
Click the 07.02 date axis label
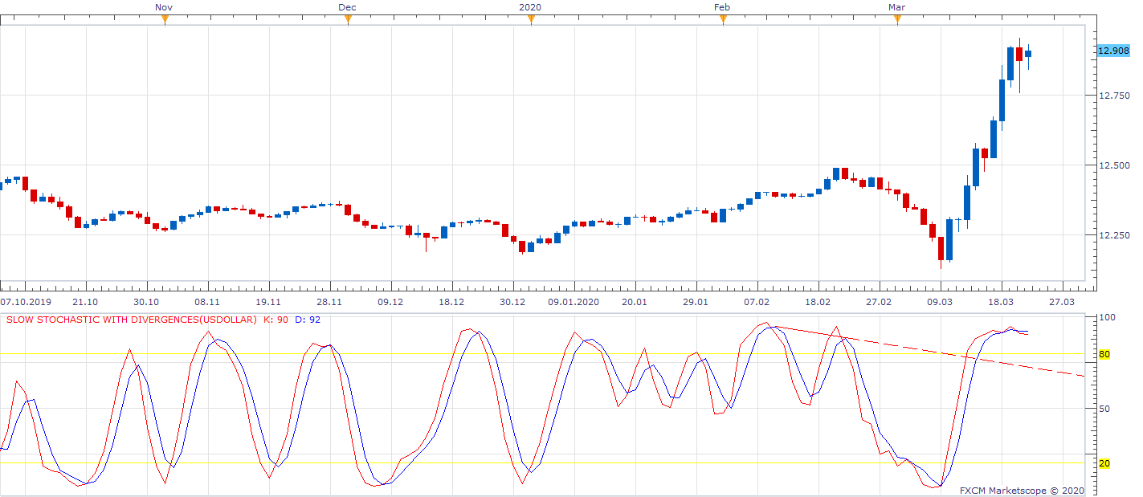[x=757, y=302]
